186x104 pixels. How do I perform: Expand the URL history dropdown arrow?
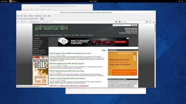click(x=114, y=22)
